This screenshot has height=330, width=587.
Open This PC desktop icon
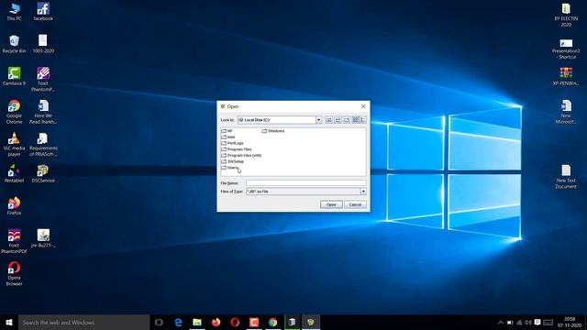pos(15,12)
